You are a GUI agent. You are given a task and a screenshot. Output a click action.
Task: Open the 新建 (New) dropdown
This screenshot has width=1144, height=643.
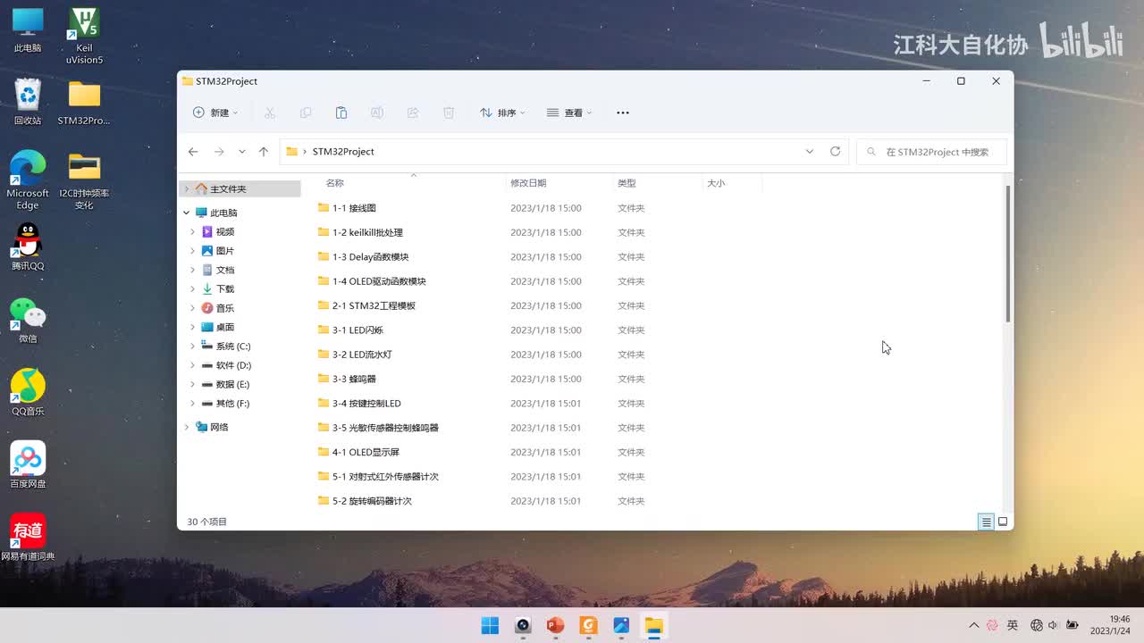pos(215,113)
